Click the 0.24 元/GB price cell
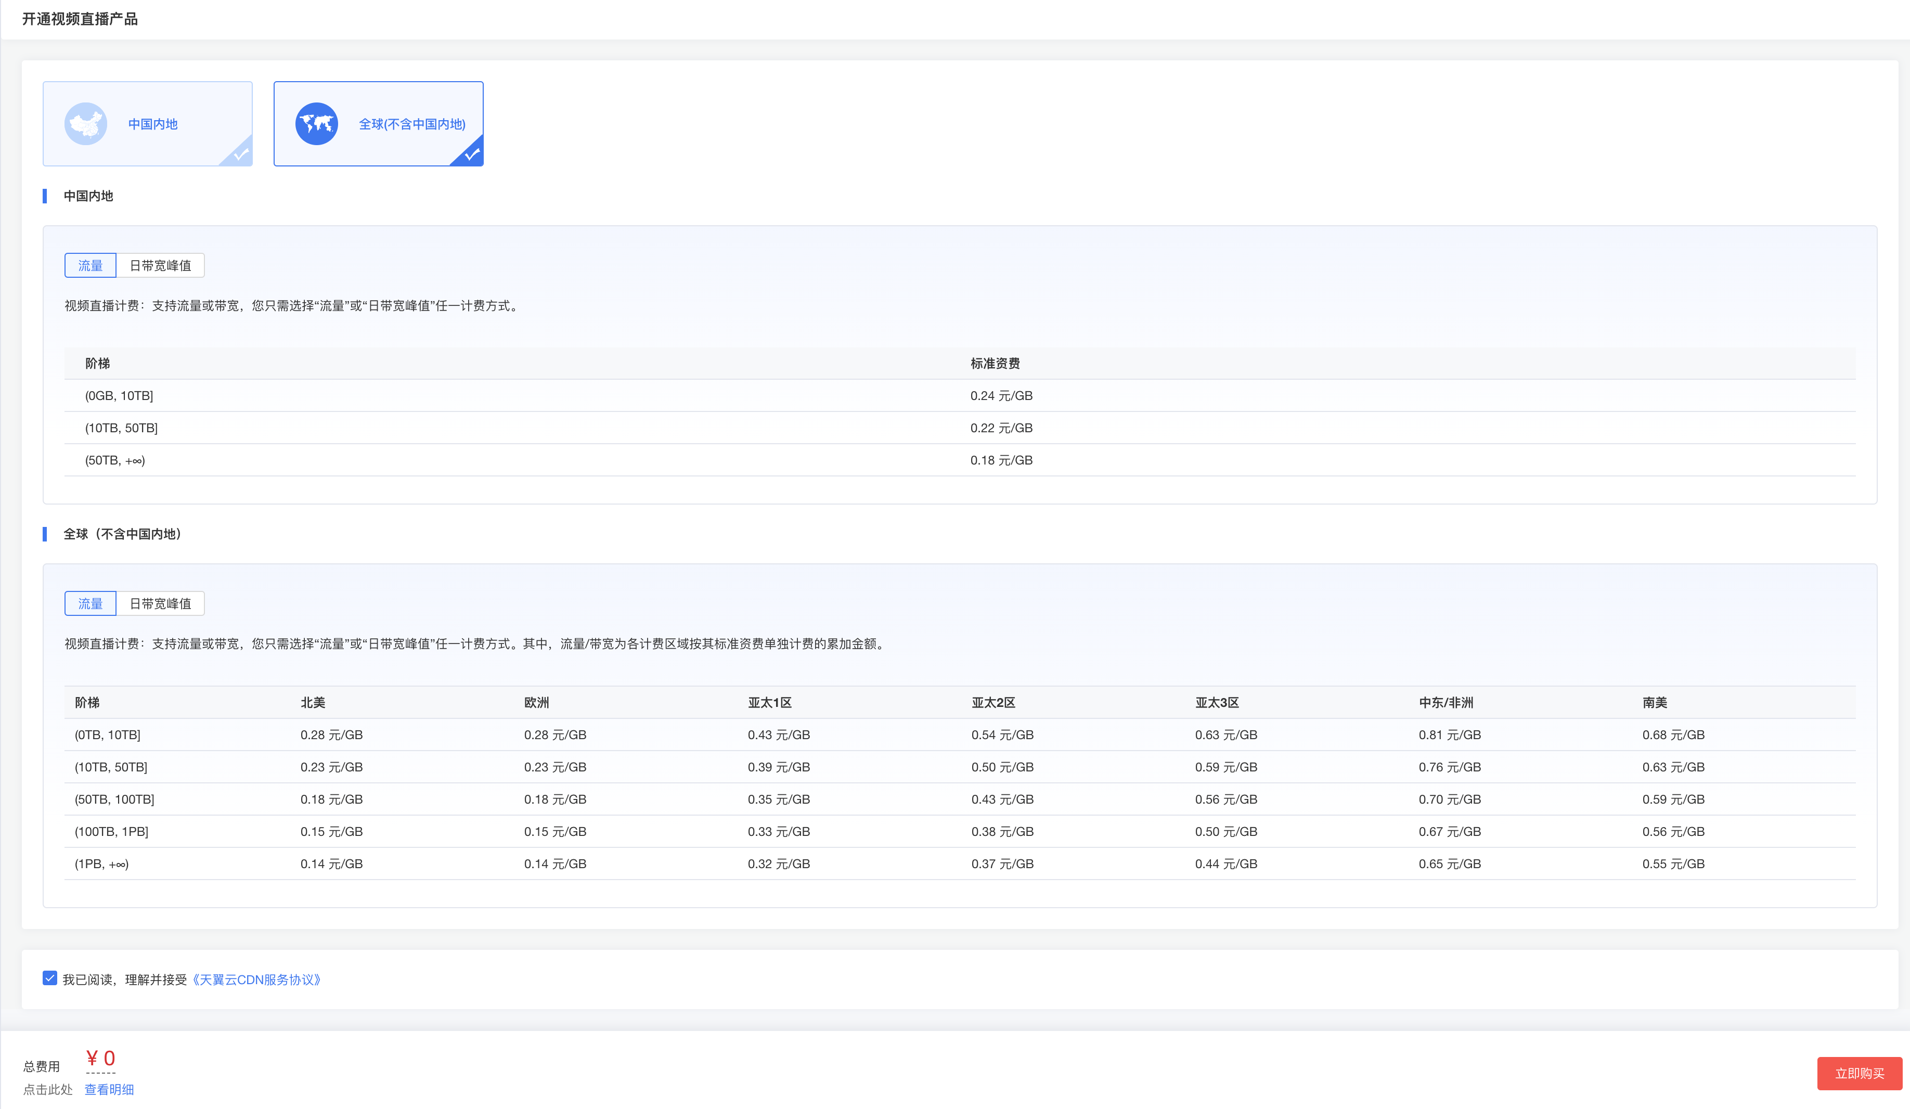The width and height of the screenshot is (1910, 1109). pos(1001,396)
